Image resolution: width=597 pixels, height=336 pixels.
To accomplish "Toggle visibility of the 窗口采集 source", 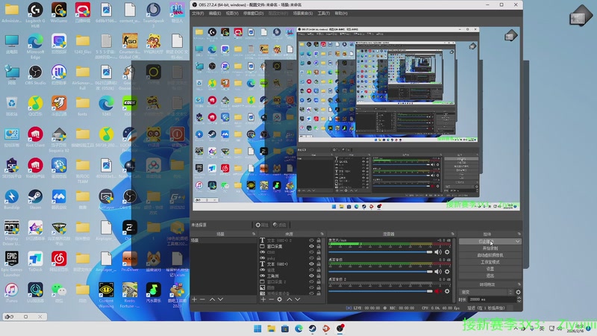I will [x=311, y=246].
